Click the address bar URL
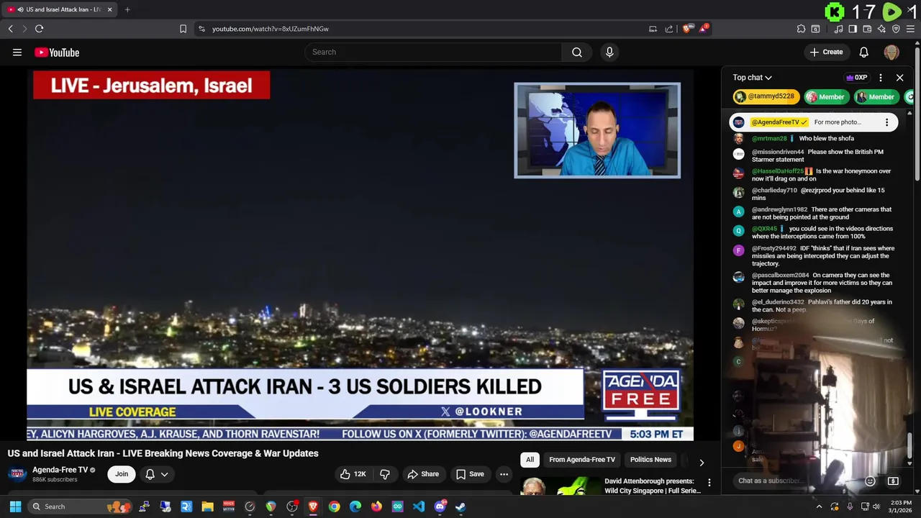Image resolution: width=921 pixels, height=518 pixels. (x=271, y=29)
